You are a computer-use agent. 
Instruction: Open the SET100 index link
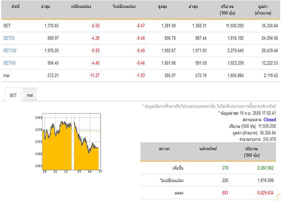tap(10, 50)
